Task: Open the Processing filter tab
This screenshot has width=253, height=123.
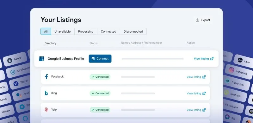Action: coord(86,31)
